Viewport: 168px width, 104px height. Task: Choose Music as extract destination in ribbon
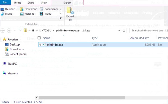tap(6, 14)
